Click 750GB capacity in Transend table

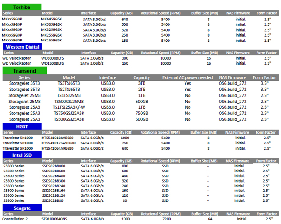(142, 114)
